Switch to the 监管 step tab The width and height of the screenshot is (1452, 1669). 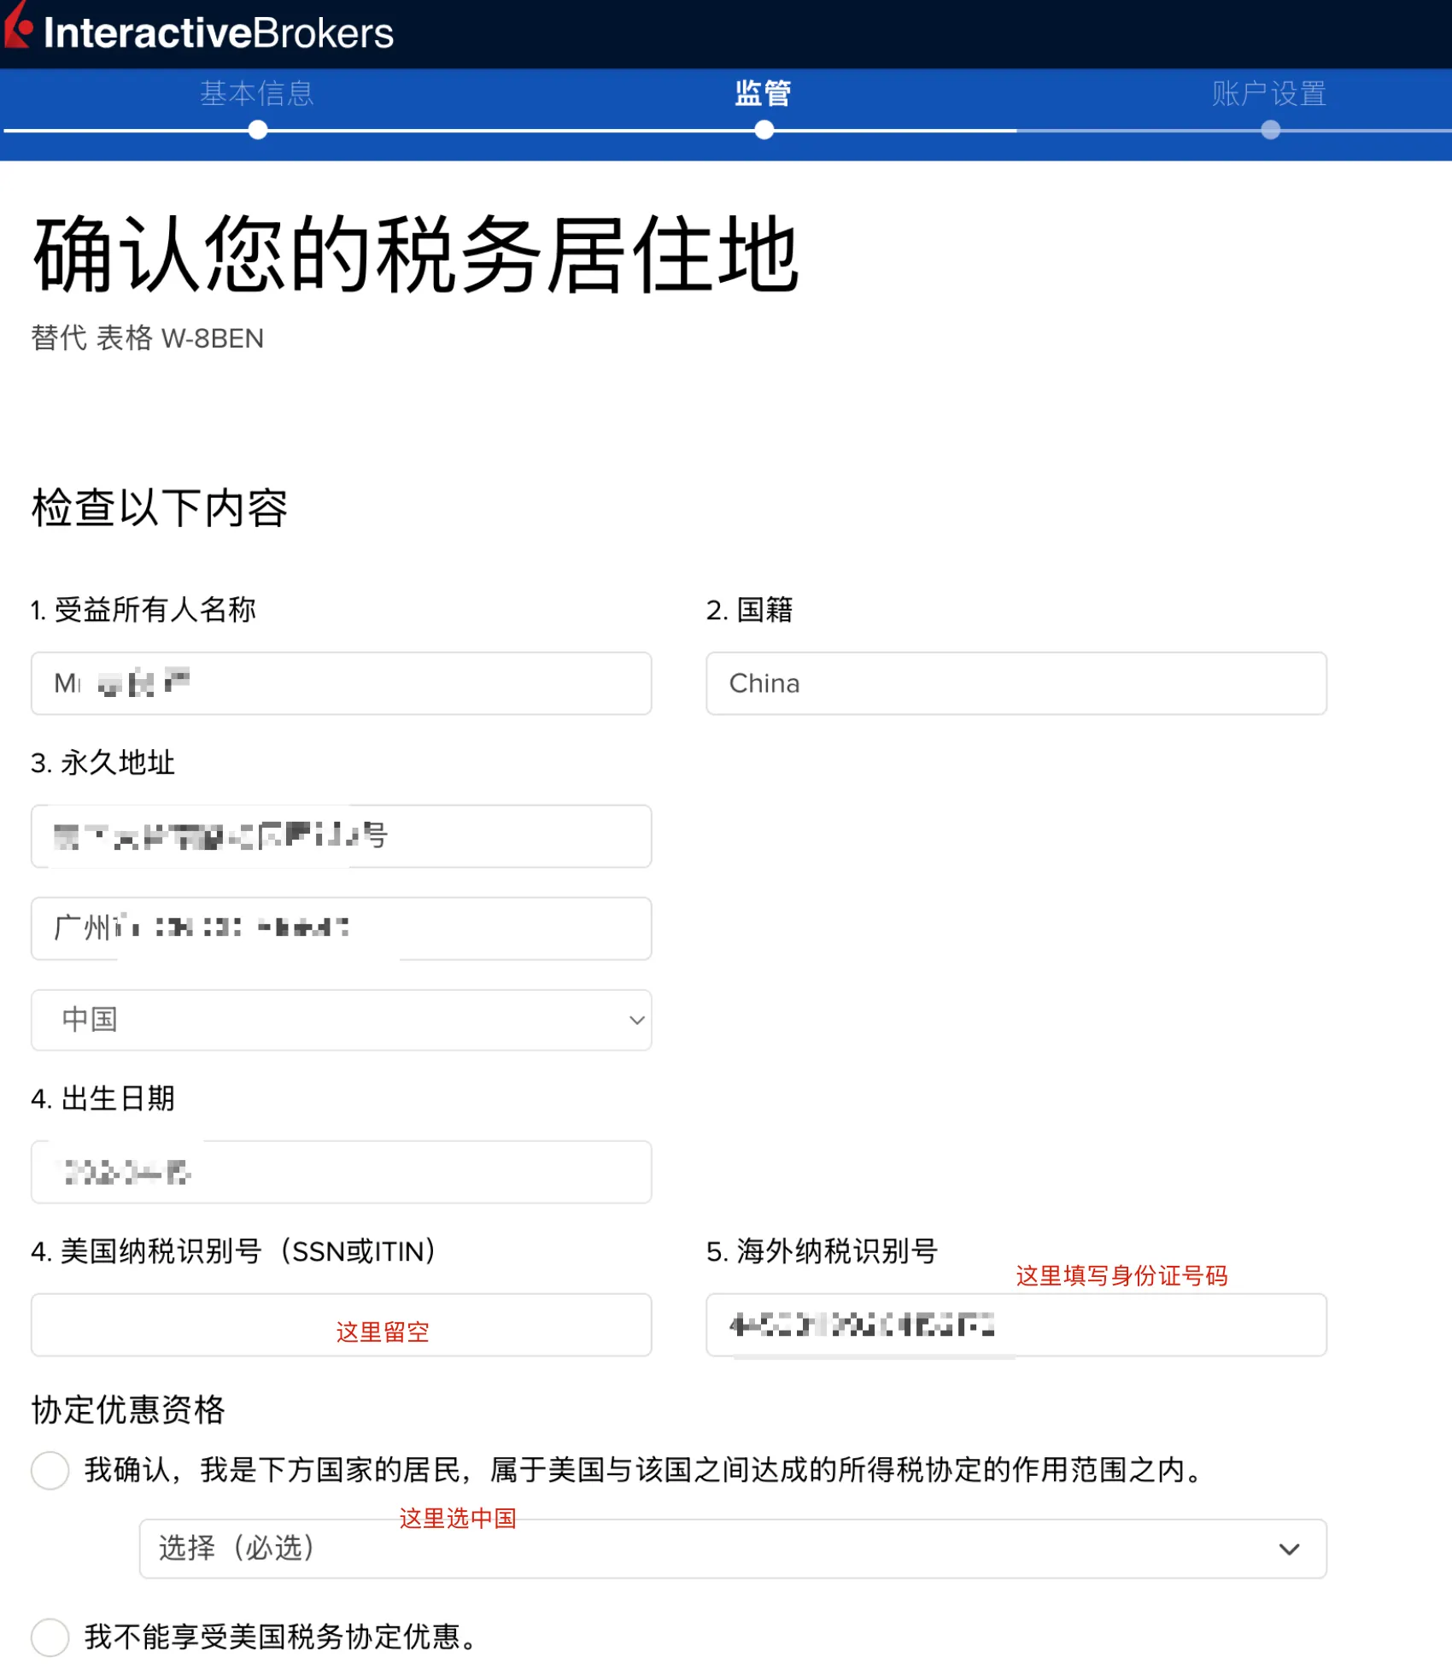(x=764, y=93)
